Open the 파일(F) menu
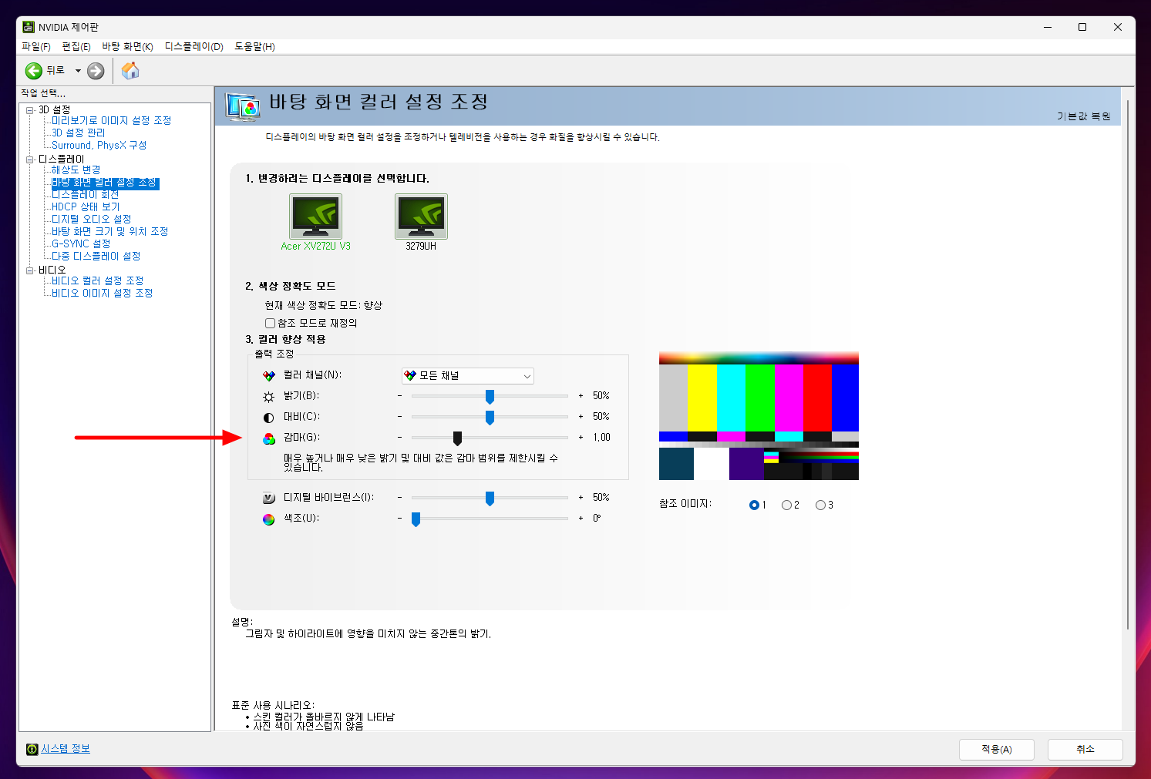This screenshot has width=1151, height=779. (x=36, y=47)
